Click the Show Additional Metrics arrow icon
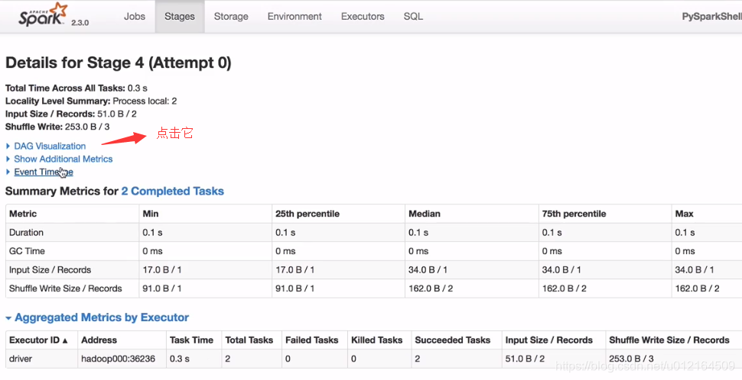 8,159
